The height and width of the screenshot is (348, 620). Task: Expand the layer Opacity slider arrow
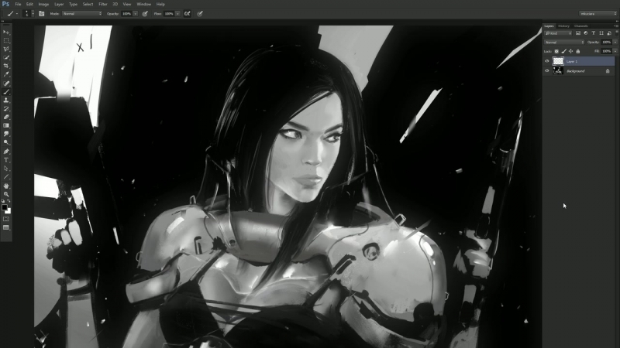(615, 42)
